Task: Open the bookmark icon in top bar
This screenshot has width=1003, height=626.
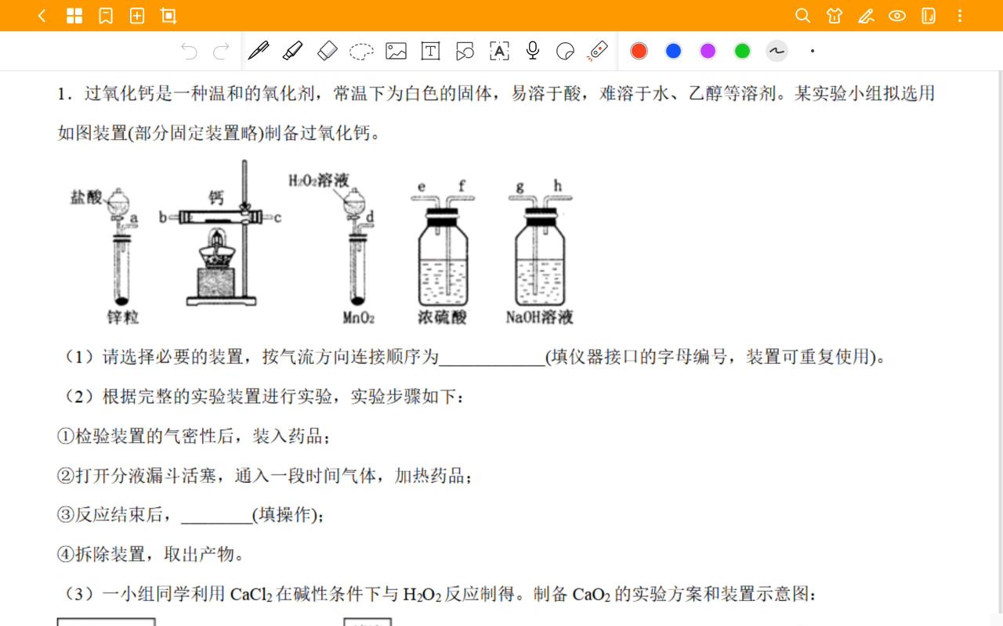Action: pos(106,16)
